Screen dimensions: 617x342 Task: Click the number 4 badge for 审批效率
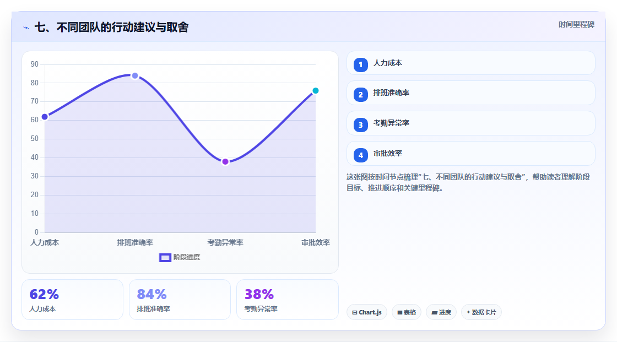360,155
